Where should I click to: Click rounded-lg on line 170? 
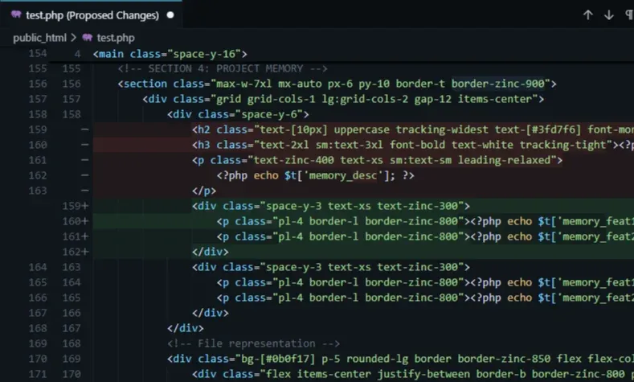(x=377, y=359)
